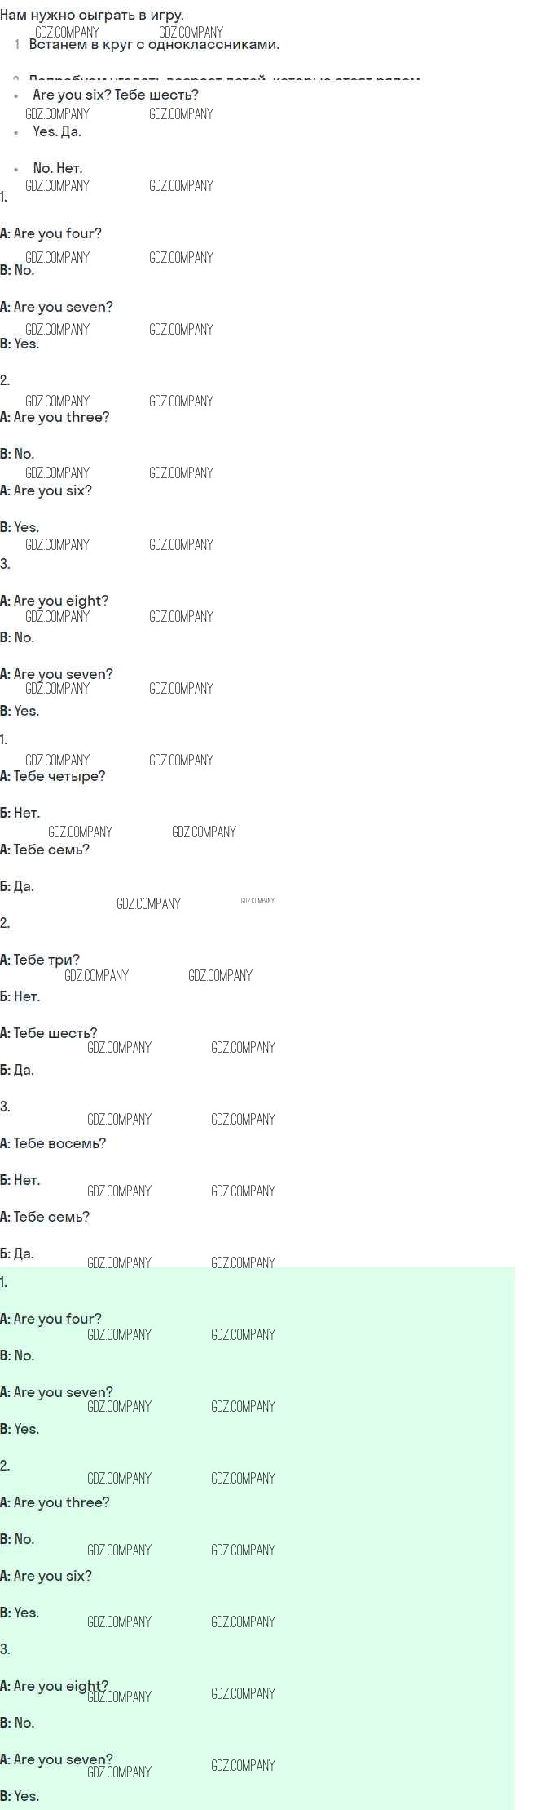Select the step 'Встанем в круг с одноклассниками.'
This screenshot has width=554, height=1810.
click(x=154, y=44)
